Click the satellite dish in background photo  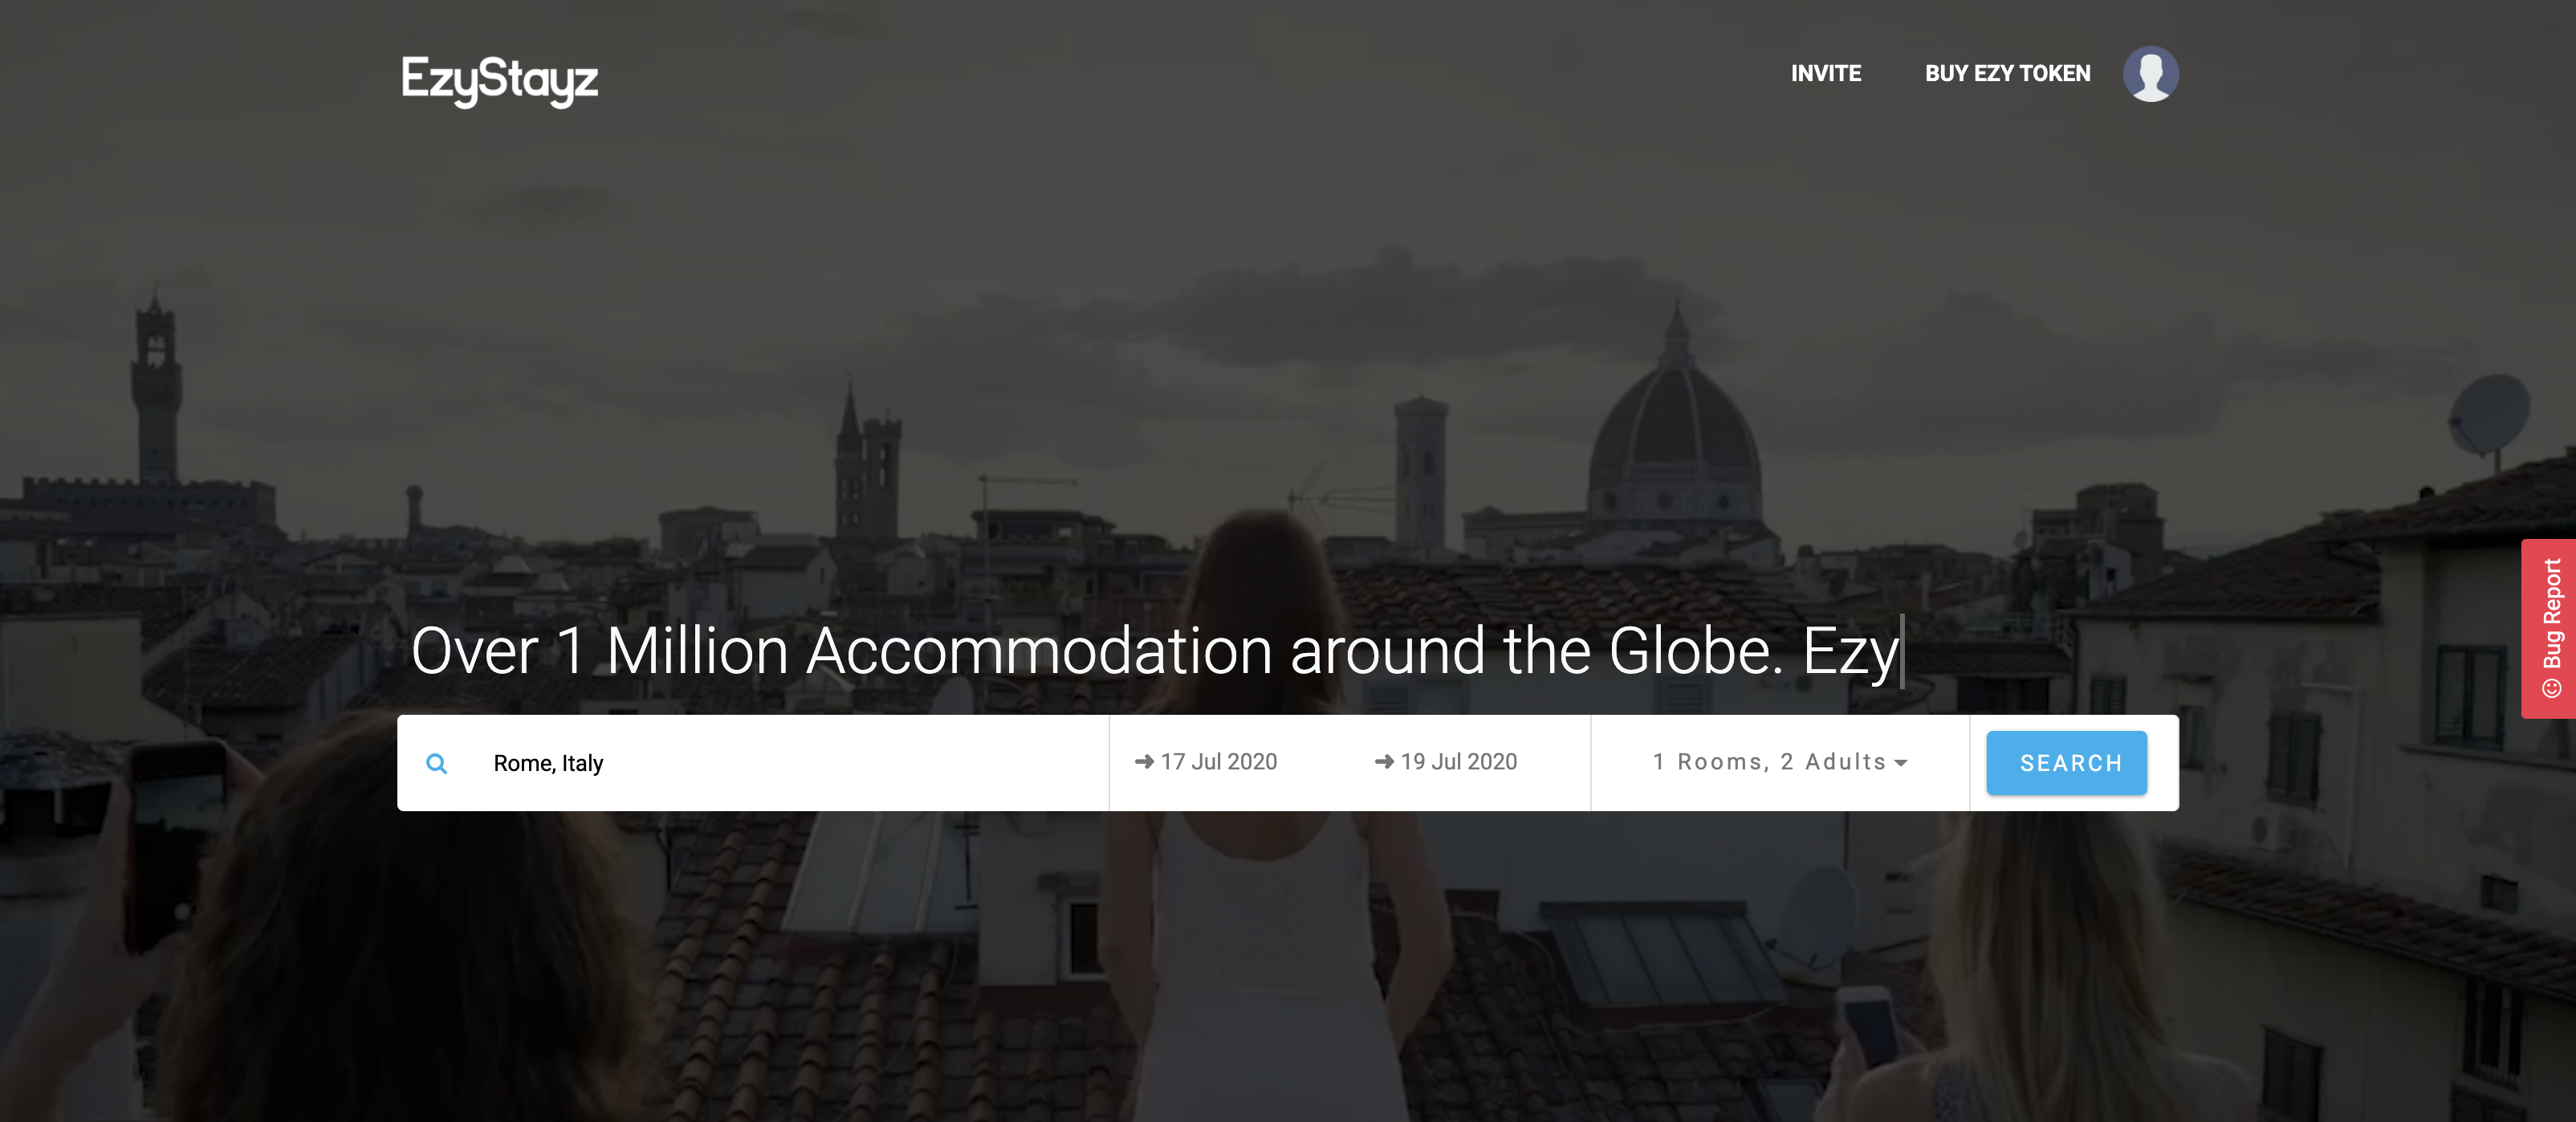2489,415
